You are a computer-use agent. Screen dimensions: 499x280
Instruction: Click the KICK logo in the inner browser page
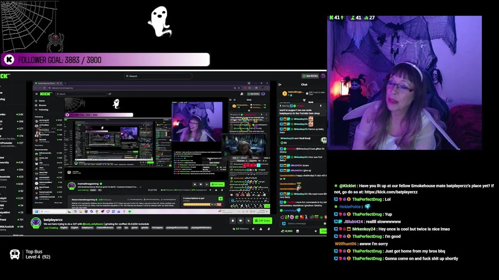46,94
